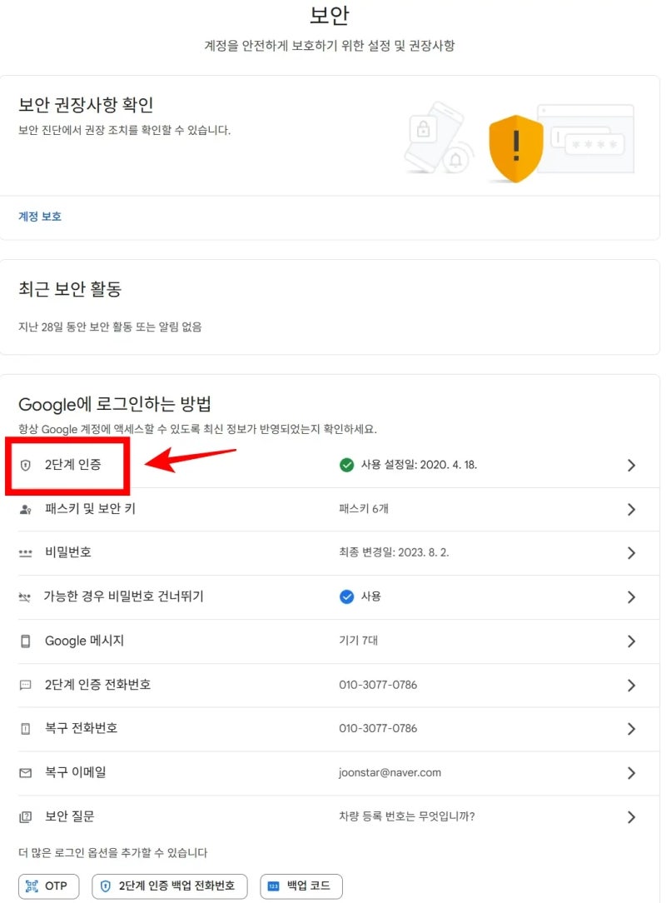Expand the 2단계 인증 row chevron

(x=630, y=465)
